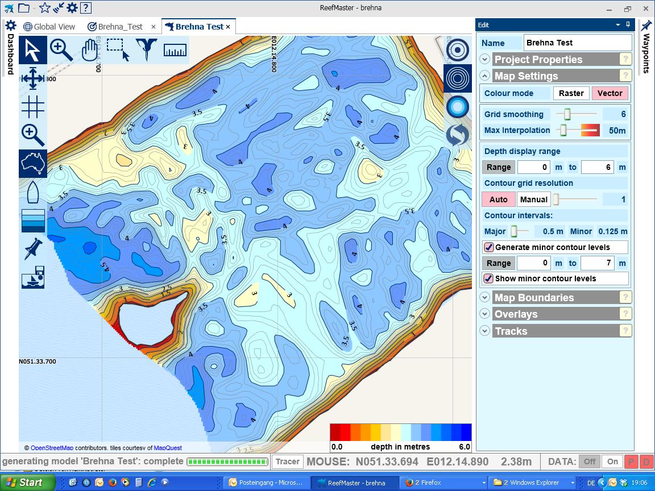
Task: Select Manual contour grid resolution
Action: click(533, 199)
